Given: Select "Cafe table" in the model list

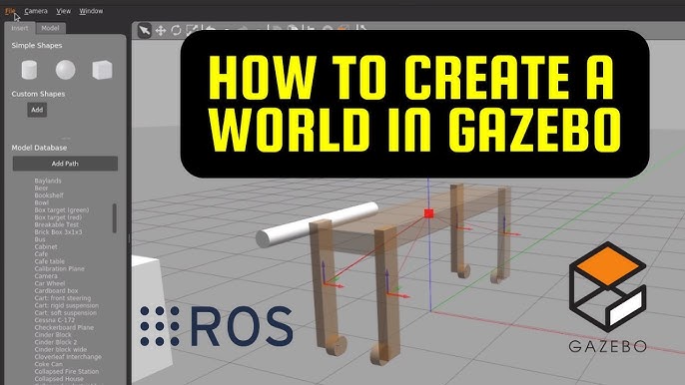Looking at the screenshot, I should click(x=49, y=261).
